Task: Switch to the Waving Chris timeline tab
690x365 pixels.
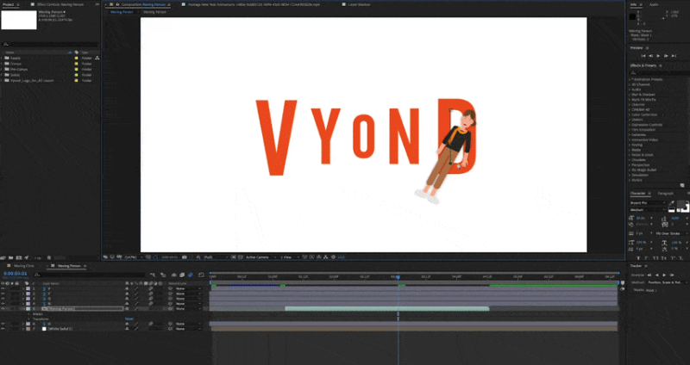Action: (24, 266)
